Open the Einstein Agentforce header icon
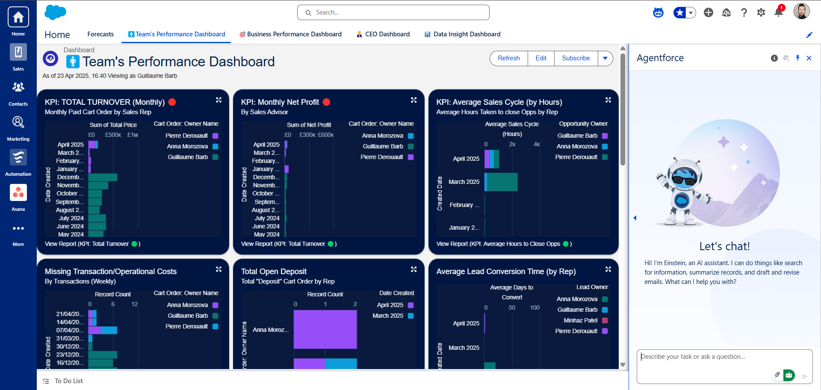This screenshot has width=821, height=390. 658,13
